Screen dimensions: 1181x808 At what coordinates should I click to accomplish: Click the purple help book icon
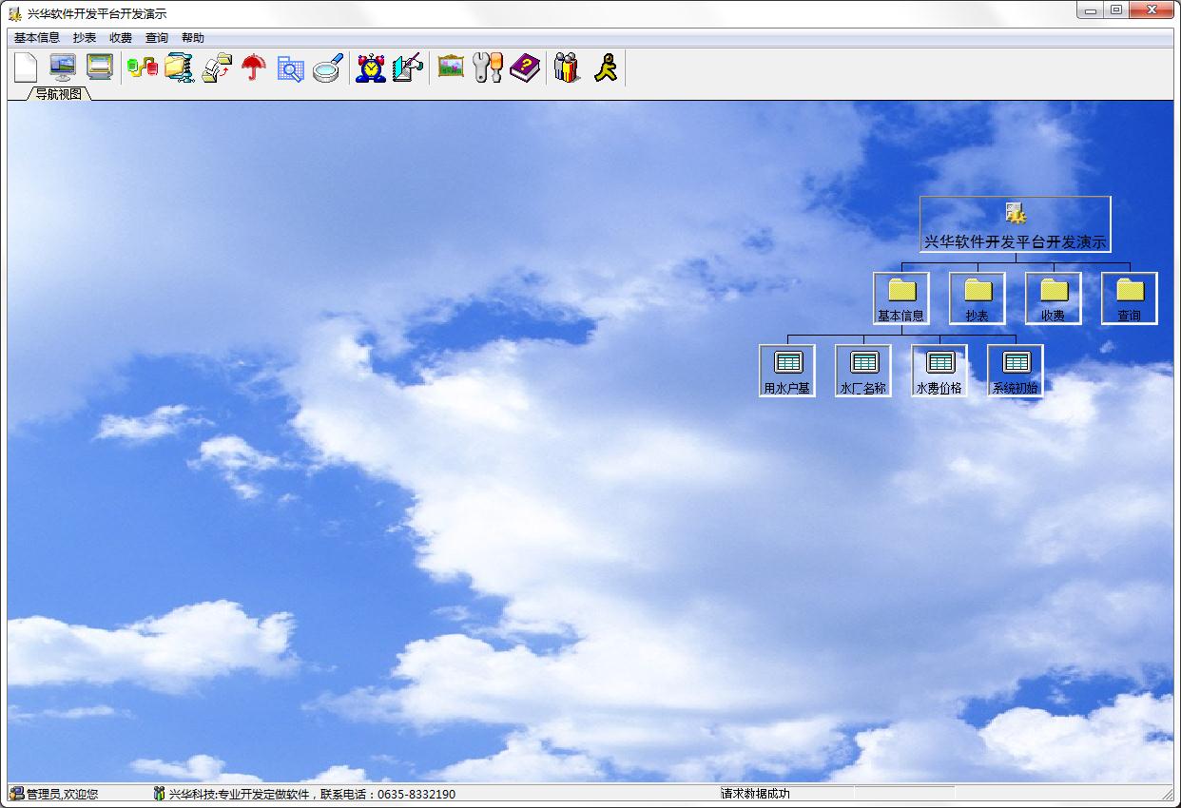pyautogui.click(x=525, y=67)
